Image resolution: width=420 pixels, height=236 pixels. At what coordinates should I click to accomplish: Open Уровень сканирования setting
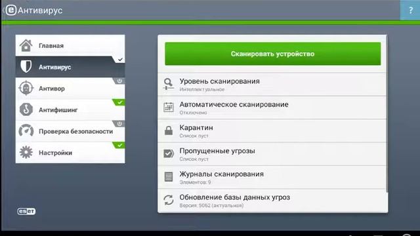tap(272, 85)
